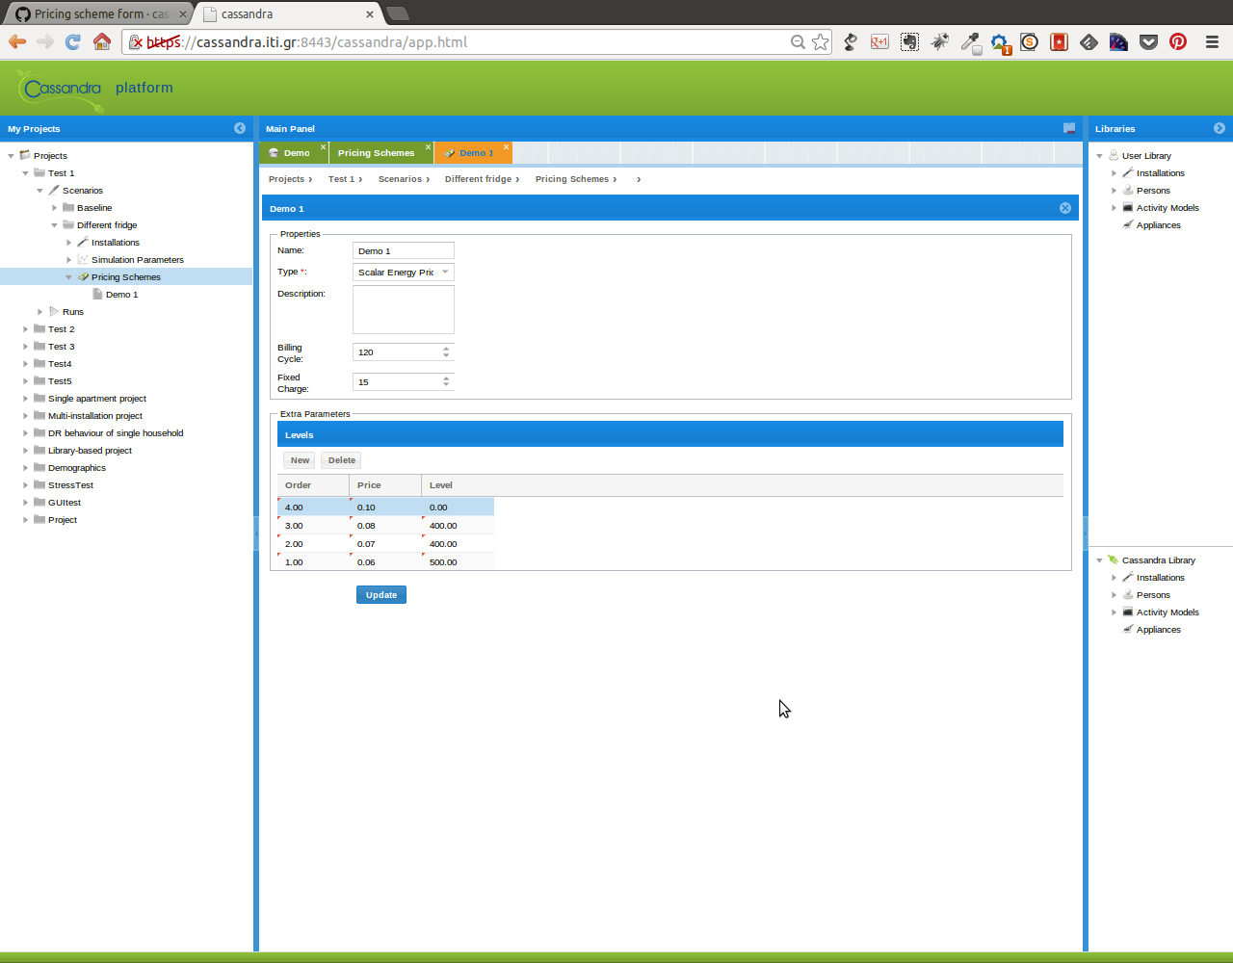The image size is (1233, 963).
Task: Bookmark page with the star icon
Action: 820,41
